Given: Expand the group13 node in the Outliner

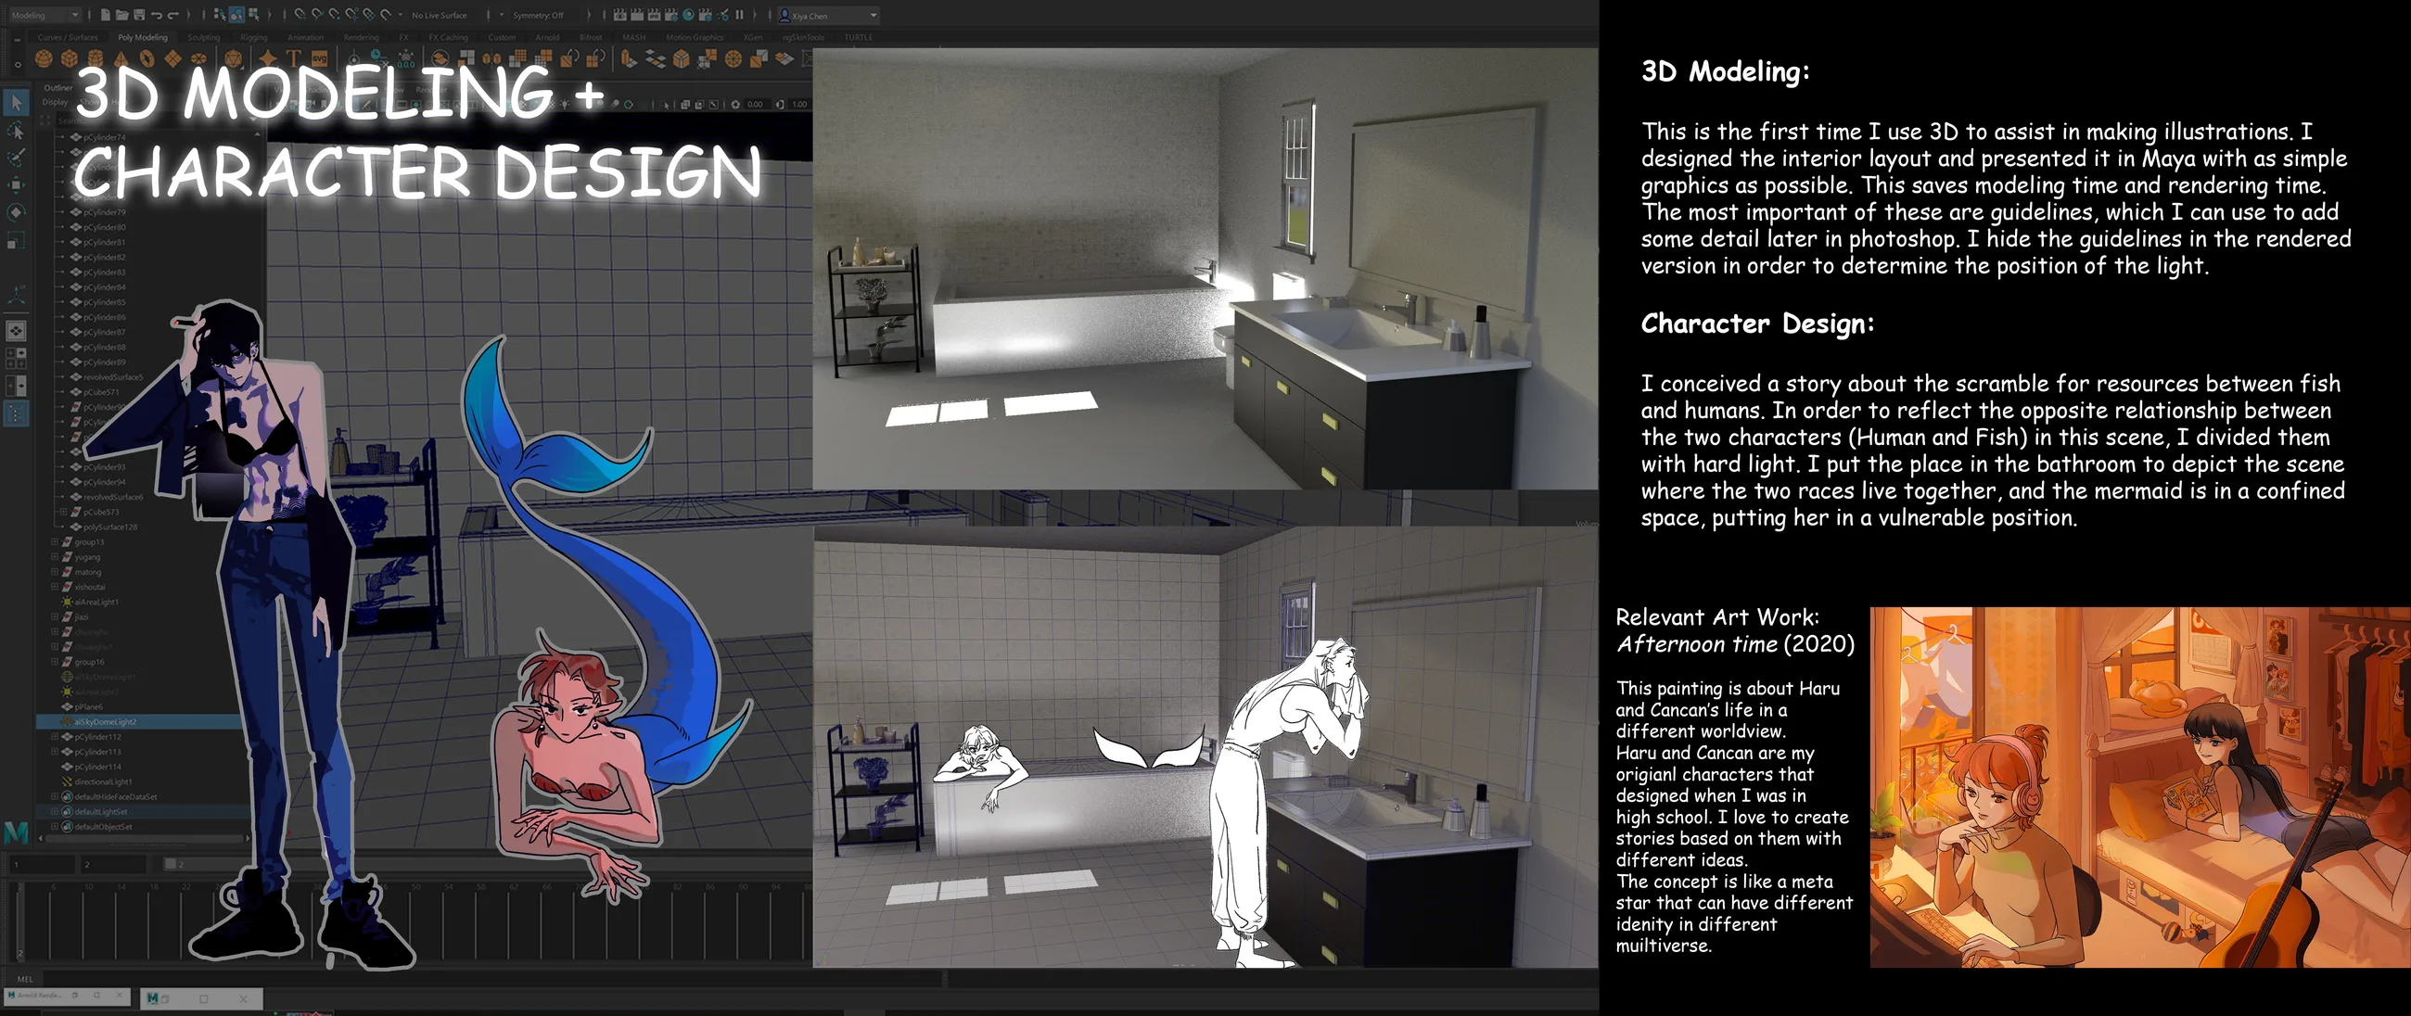Looking at the screenshot, I should tap(55, 541).
